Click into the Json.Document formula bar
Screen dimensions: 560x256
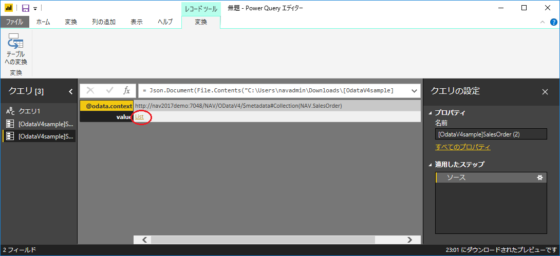coord(273,91)
